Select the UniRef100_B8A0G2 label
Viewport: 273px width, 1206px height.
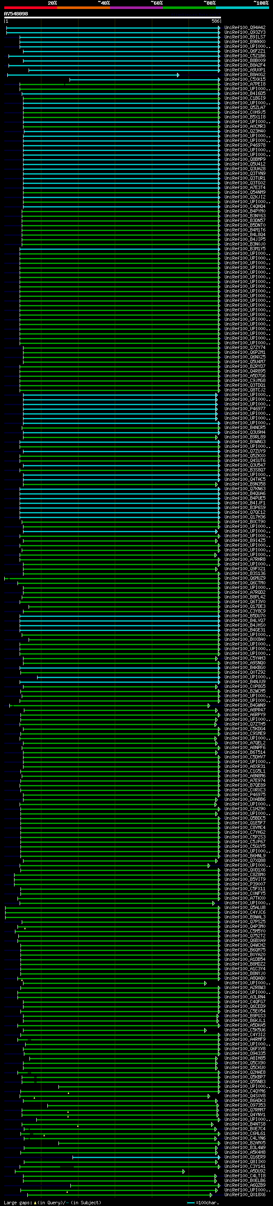[244, 75]
